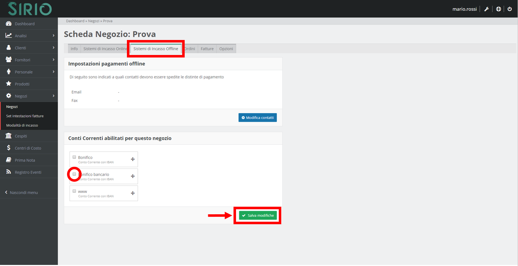
Task: Open the Fatture tab
Action: pos(207,49)
